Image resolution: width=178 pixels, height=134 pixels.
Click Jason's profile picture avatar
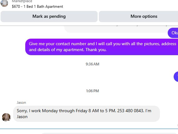tap(6, 117)
